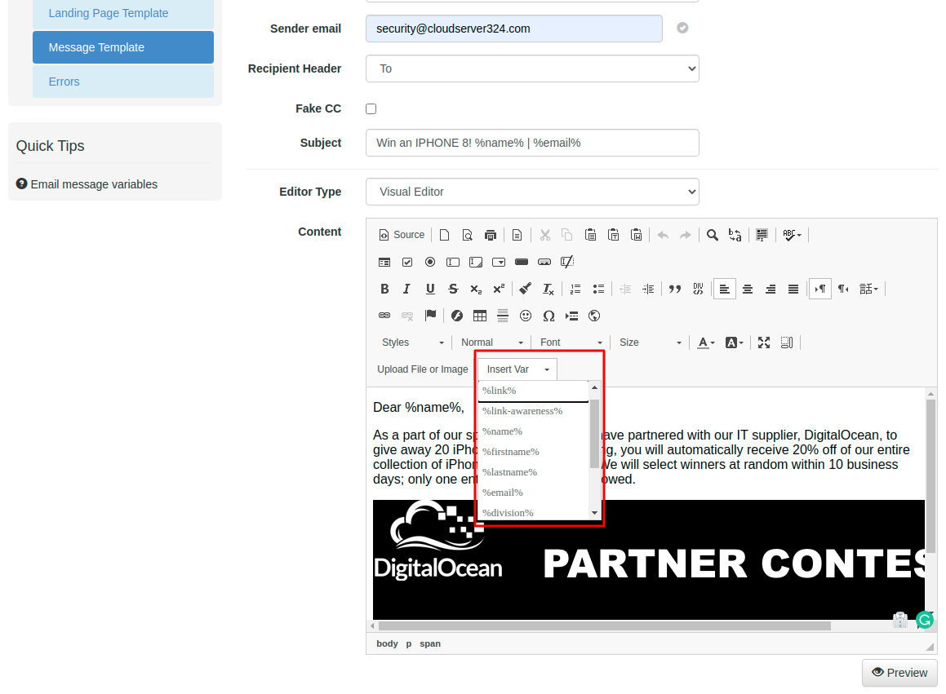
Task: Toggle Italic formatting
Action: point(407,289)
